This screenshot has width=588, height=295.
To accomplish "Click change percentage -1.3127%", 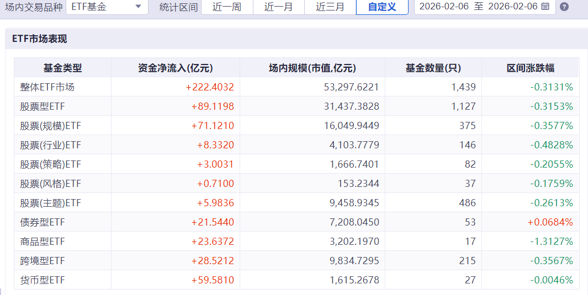I will pyautogui.click(x=552, y=242).
